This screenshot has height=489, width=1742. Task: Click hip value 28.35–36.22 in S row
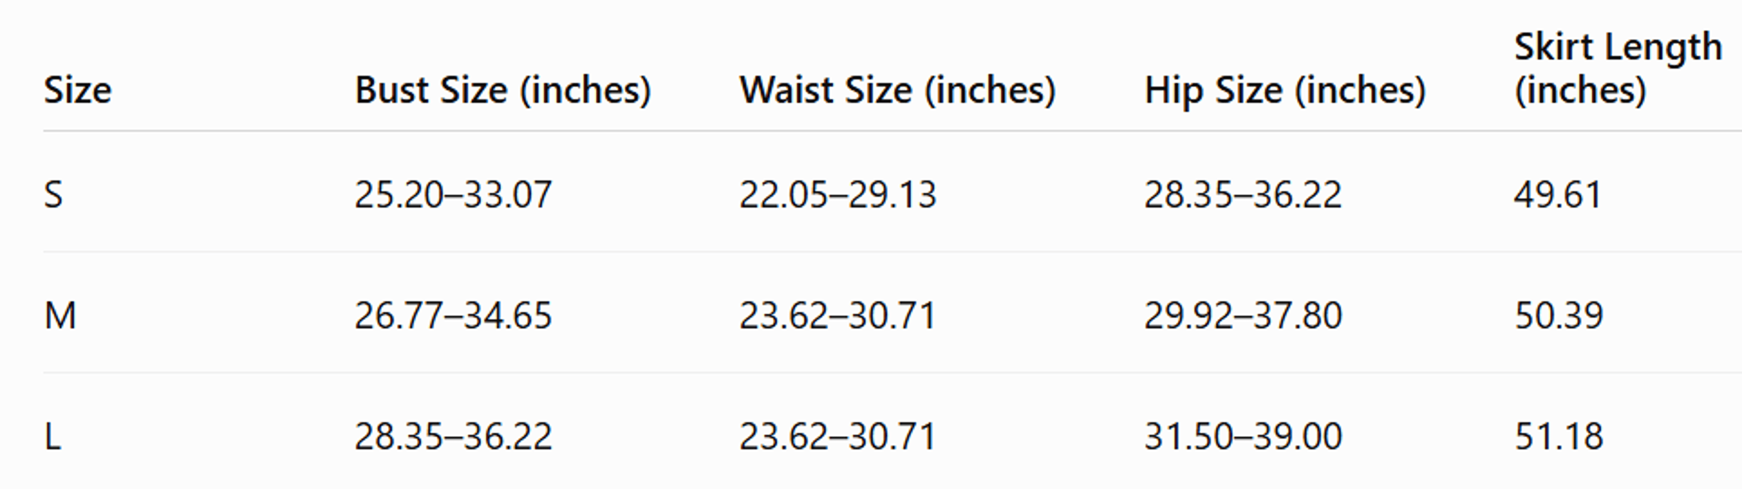(x=1242, y=194)
